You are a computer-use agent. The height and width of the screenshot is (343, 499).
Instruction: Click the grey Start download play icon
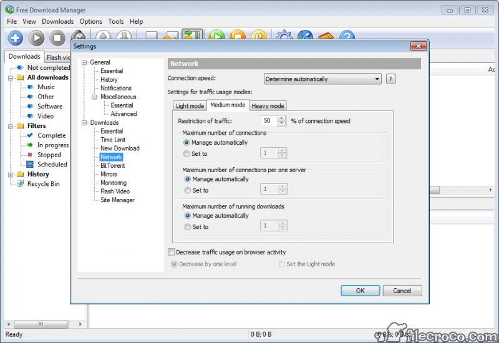coord(36,38)
